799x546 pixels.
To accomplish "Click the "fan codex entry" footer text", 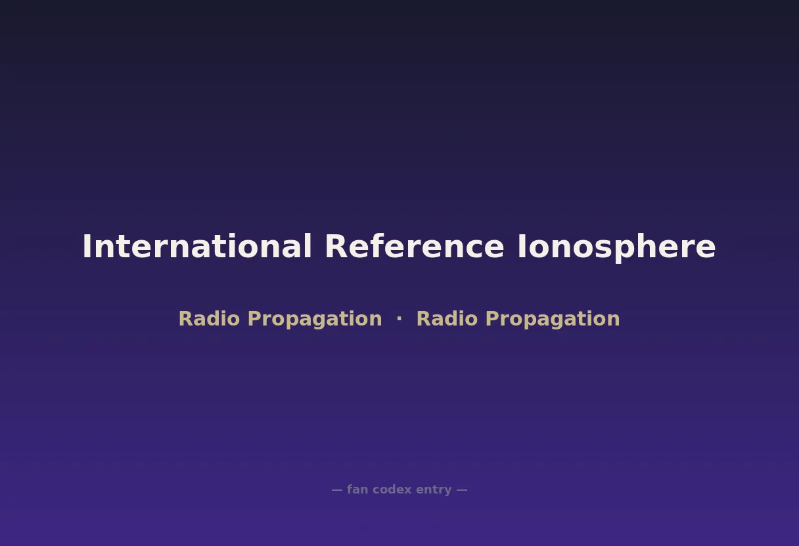I will (399, 490).
